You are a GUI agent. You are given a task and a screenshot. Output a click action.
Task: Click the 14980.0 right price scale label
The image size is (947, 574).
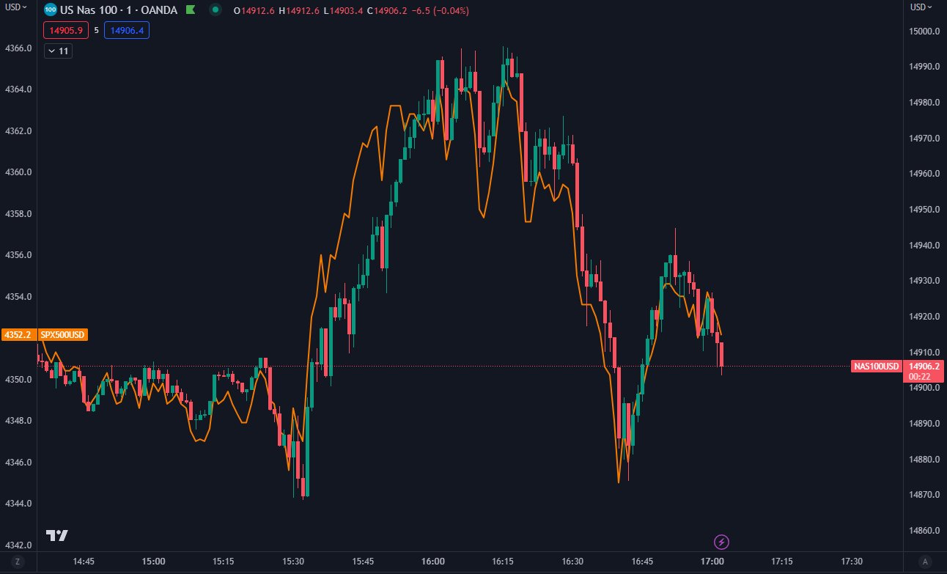coord(924,103)
